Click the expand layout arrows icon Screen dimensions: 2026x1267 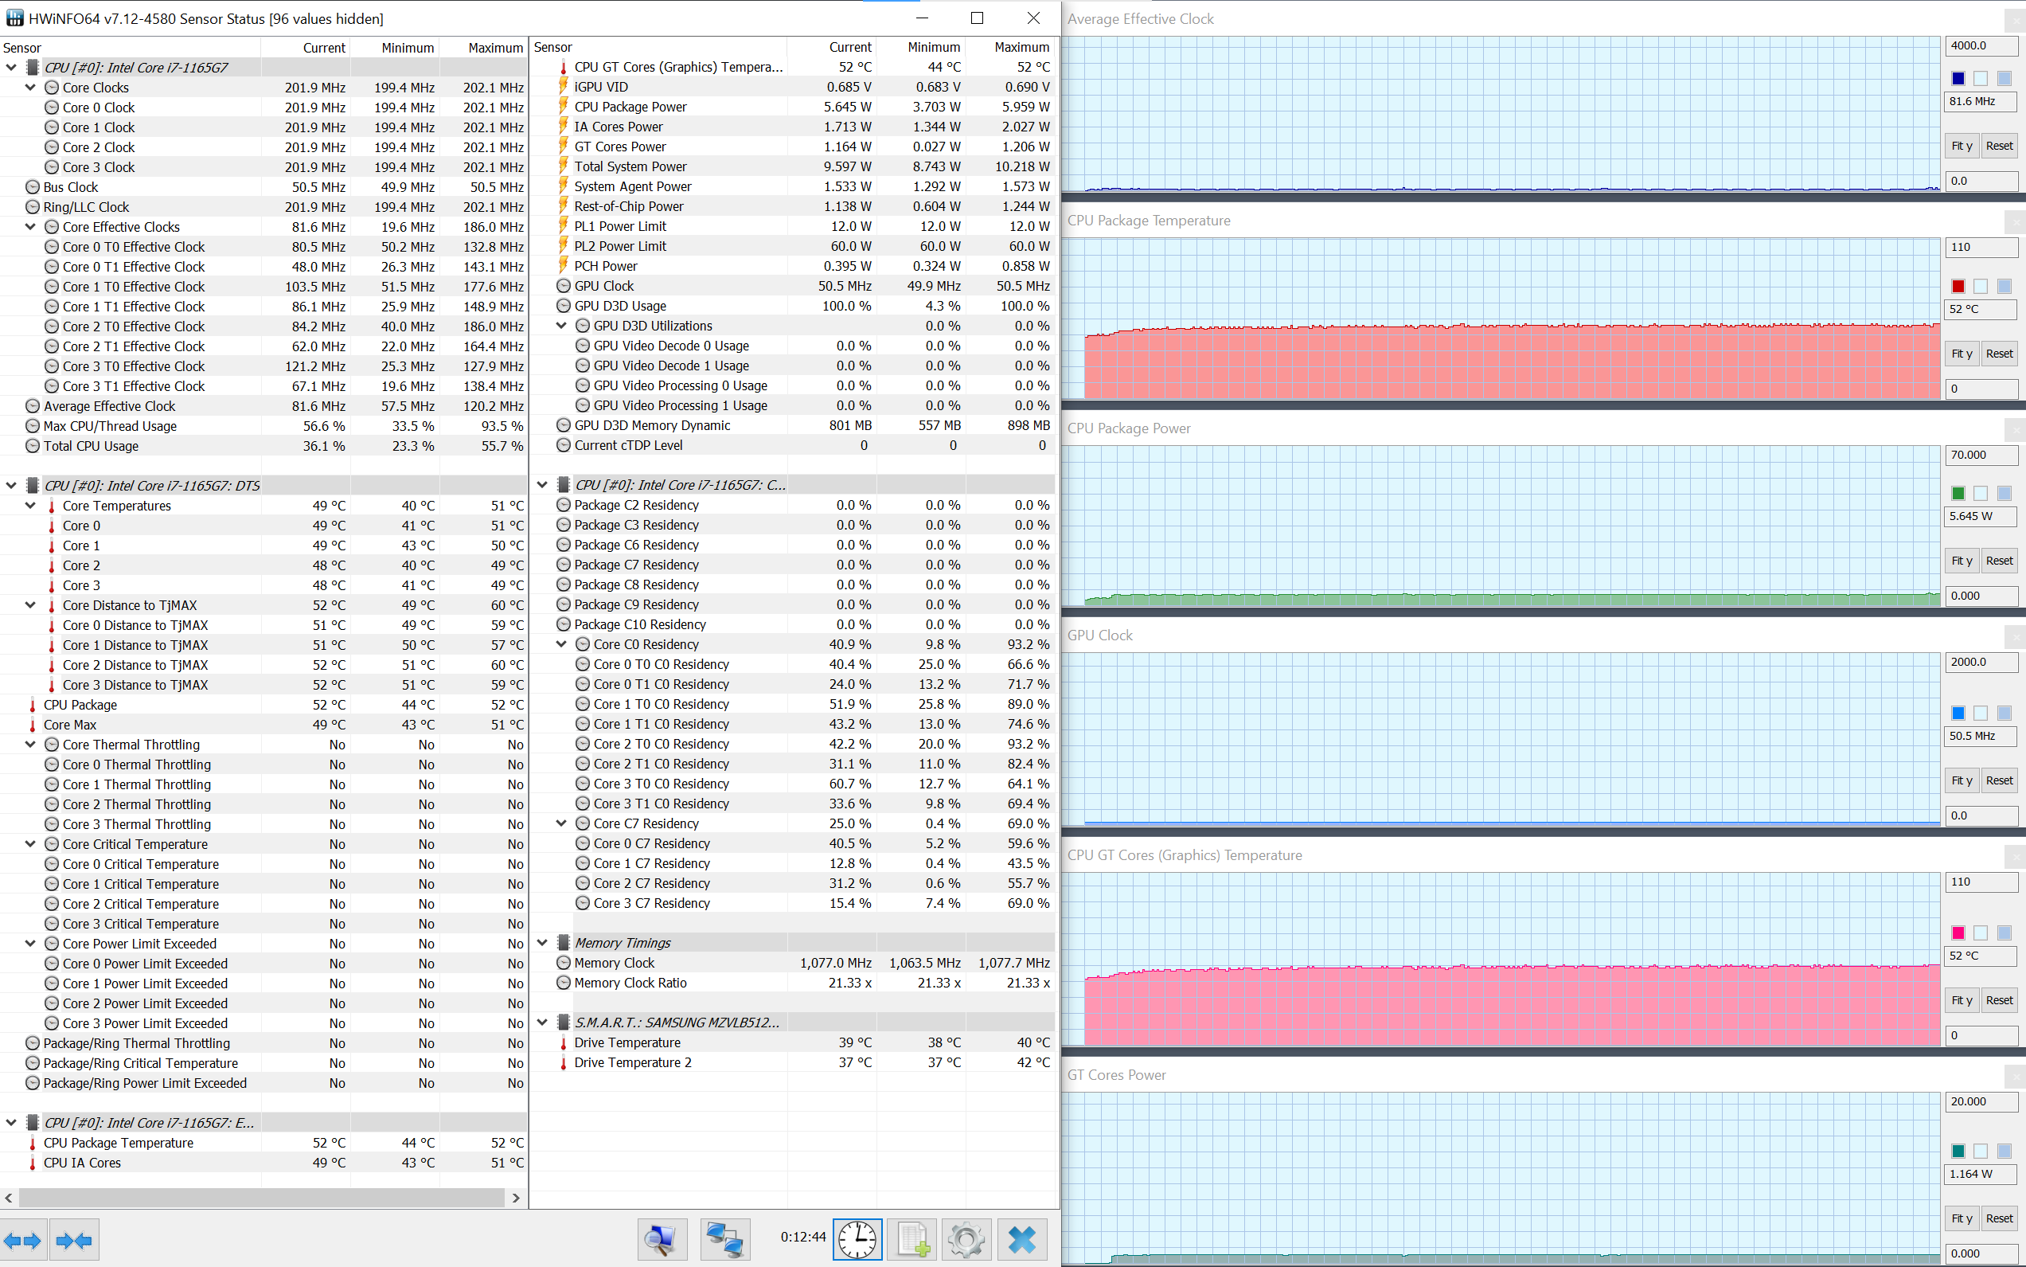click(22, 1240)
